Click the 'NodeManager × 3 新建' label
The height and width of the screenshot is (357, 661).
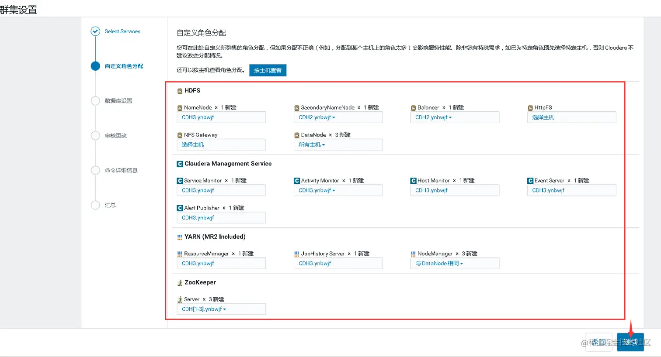coord(447,254)
